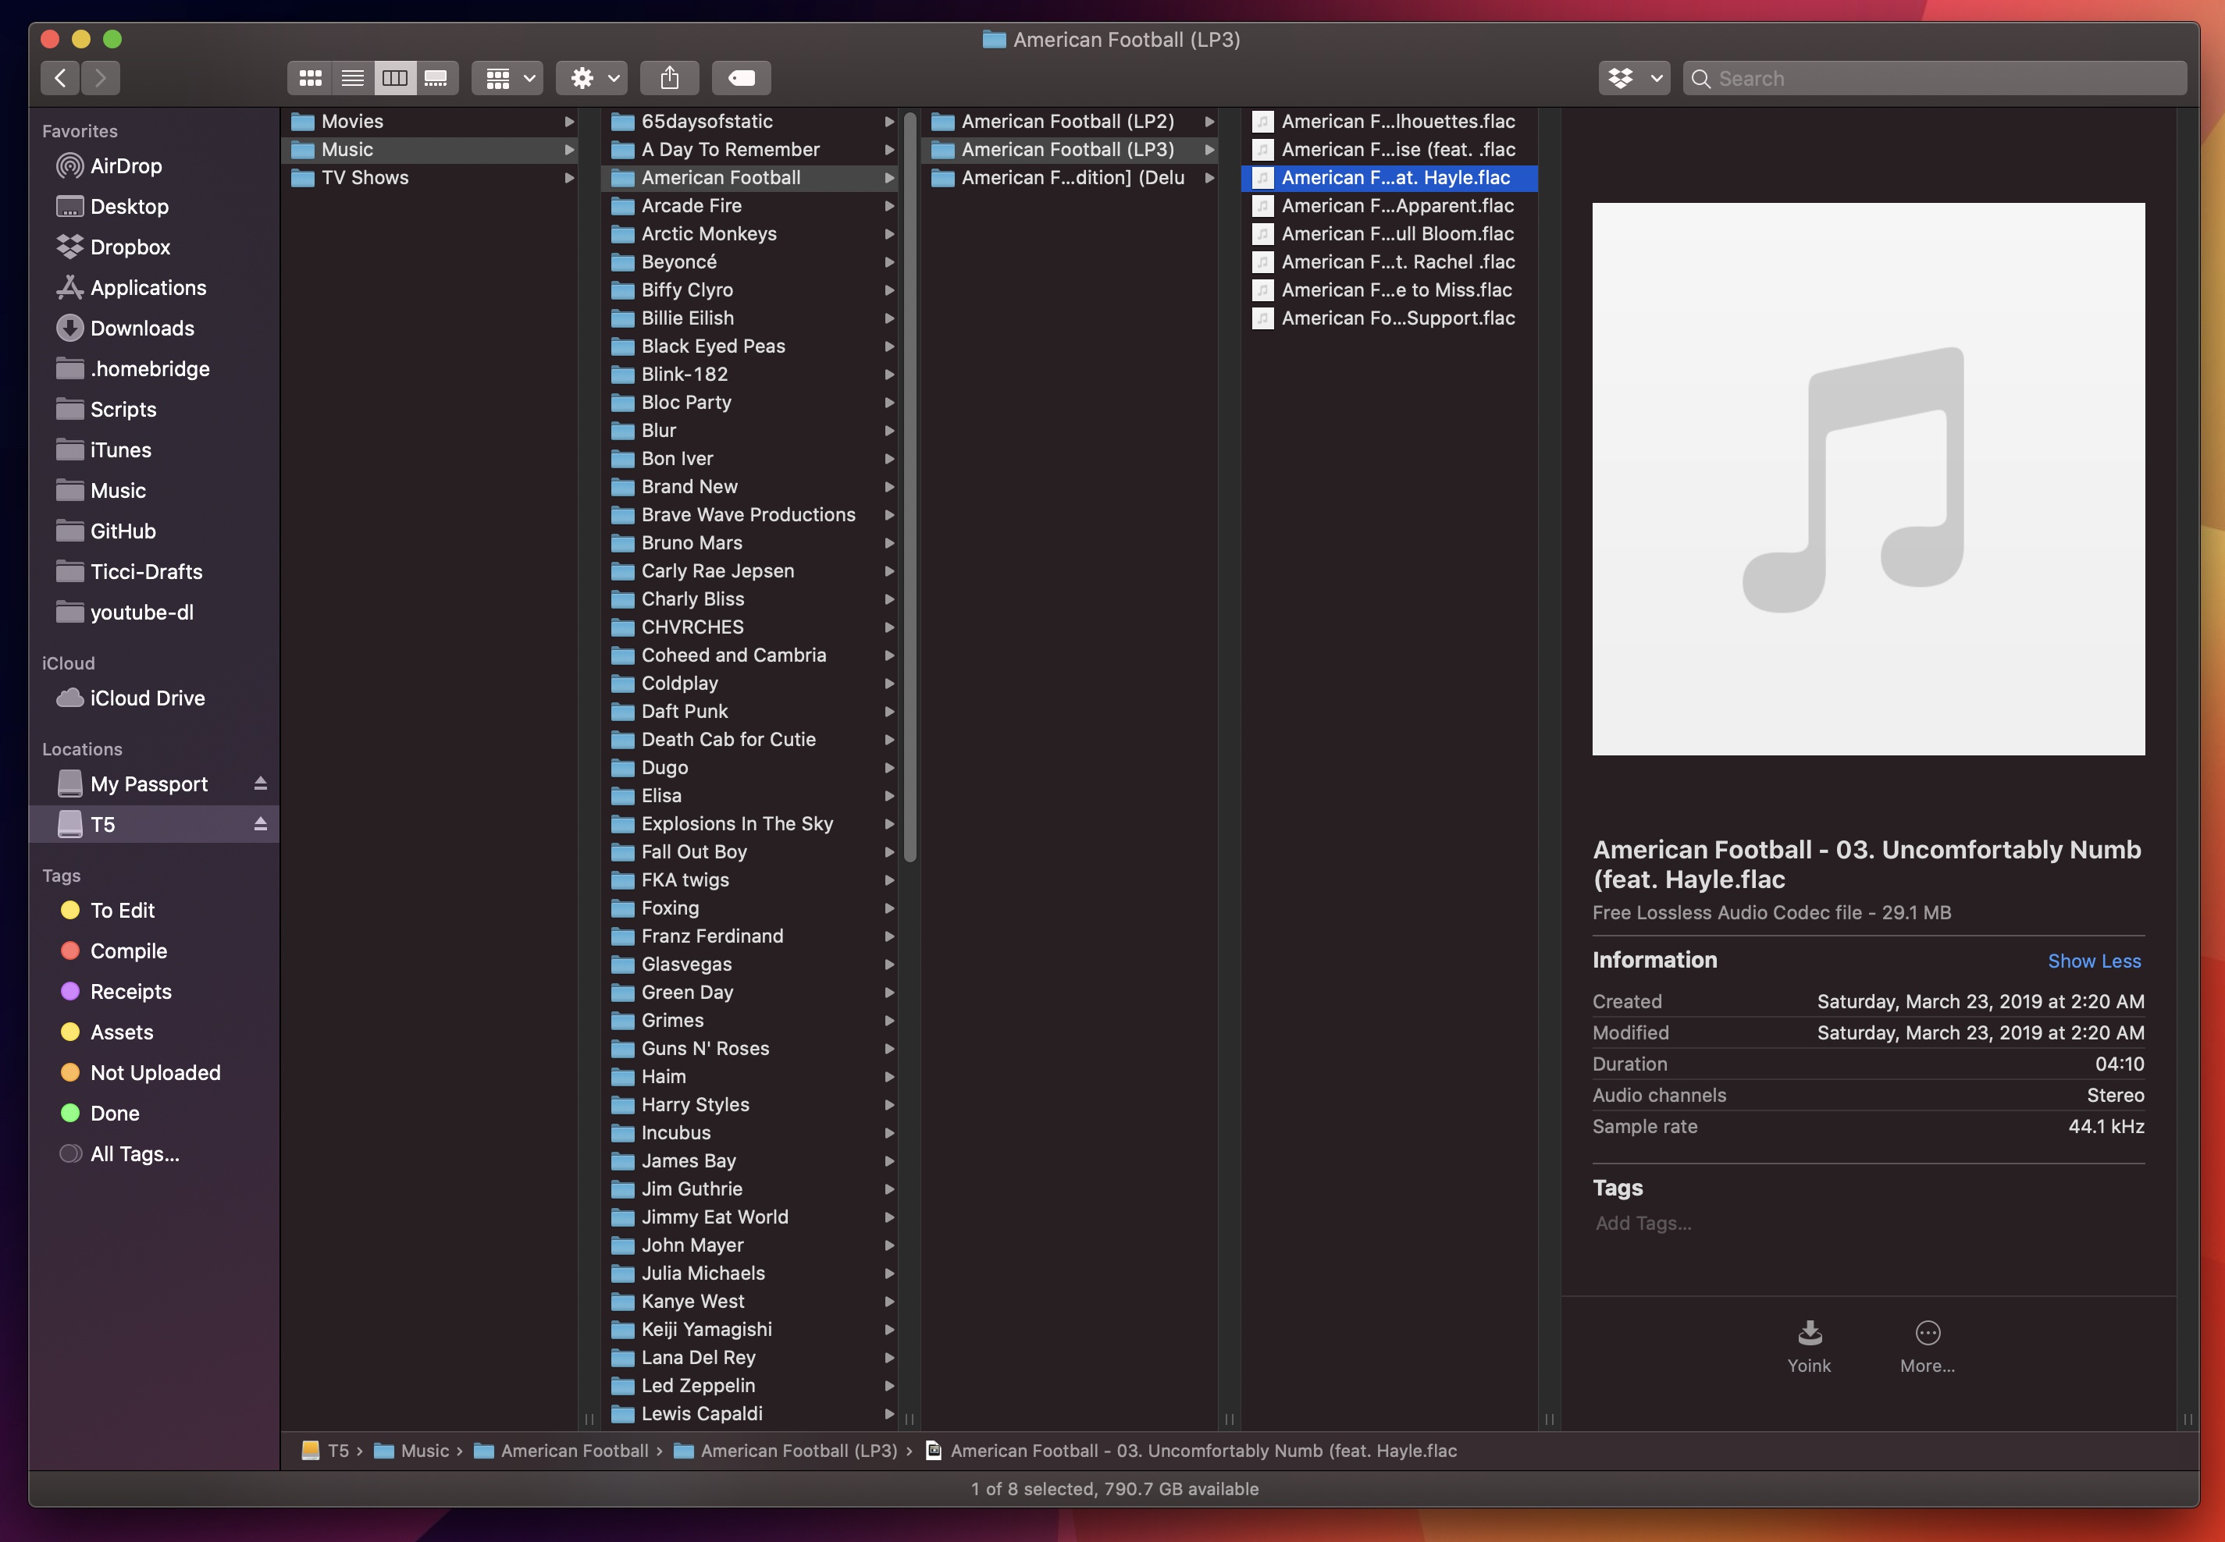This screenshot has height=1542, width=2225.
Task: Click the Yoink quick action button
Action: [1808, 1347]
